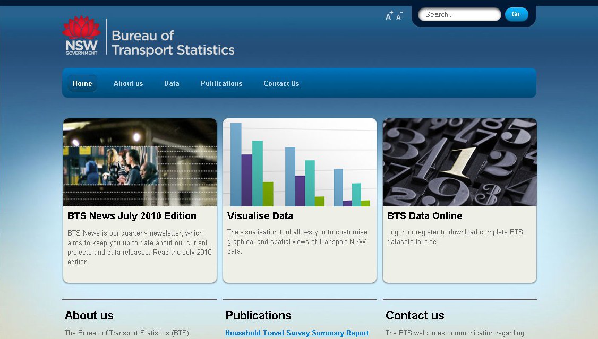Image resolution: width=598 pixels, height=339 pixels.
Task: Open the Publications menu item
Action: 221,83
